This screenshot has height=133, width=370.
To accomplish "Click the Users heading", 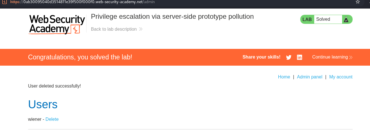I will pos(43,105).
